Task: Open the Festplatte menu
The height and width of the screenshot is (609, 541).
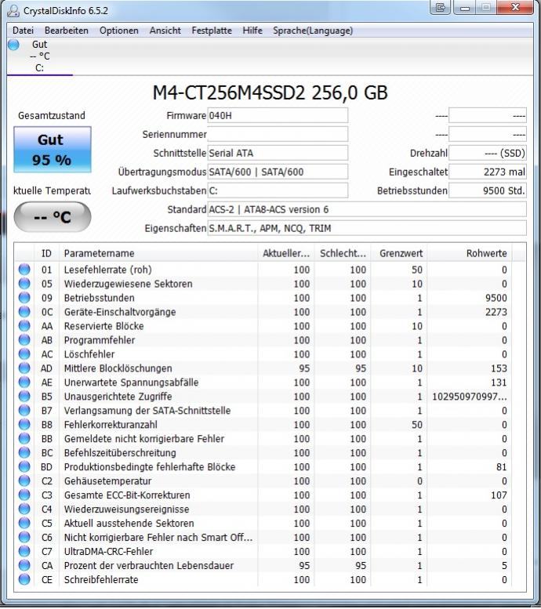Action: tap(212, 31)
